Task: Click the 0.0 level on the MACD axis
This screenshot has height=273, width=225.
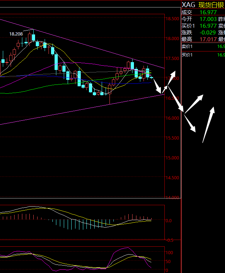Action: point(169,220)
